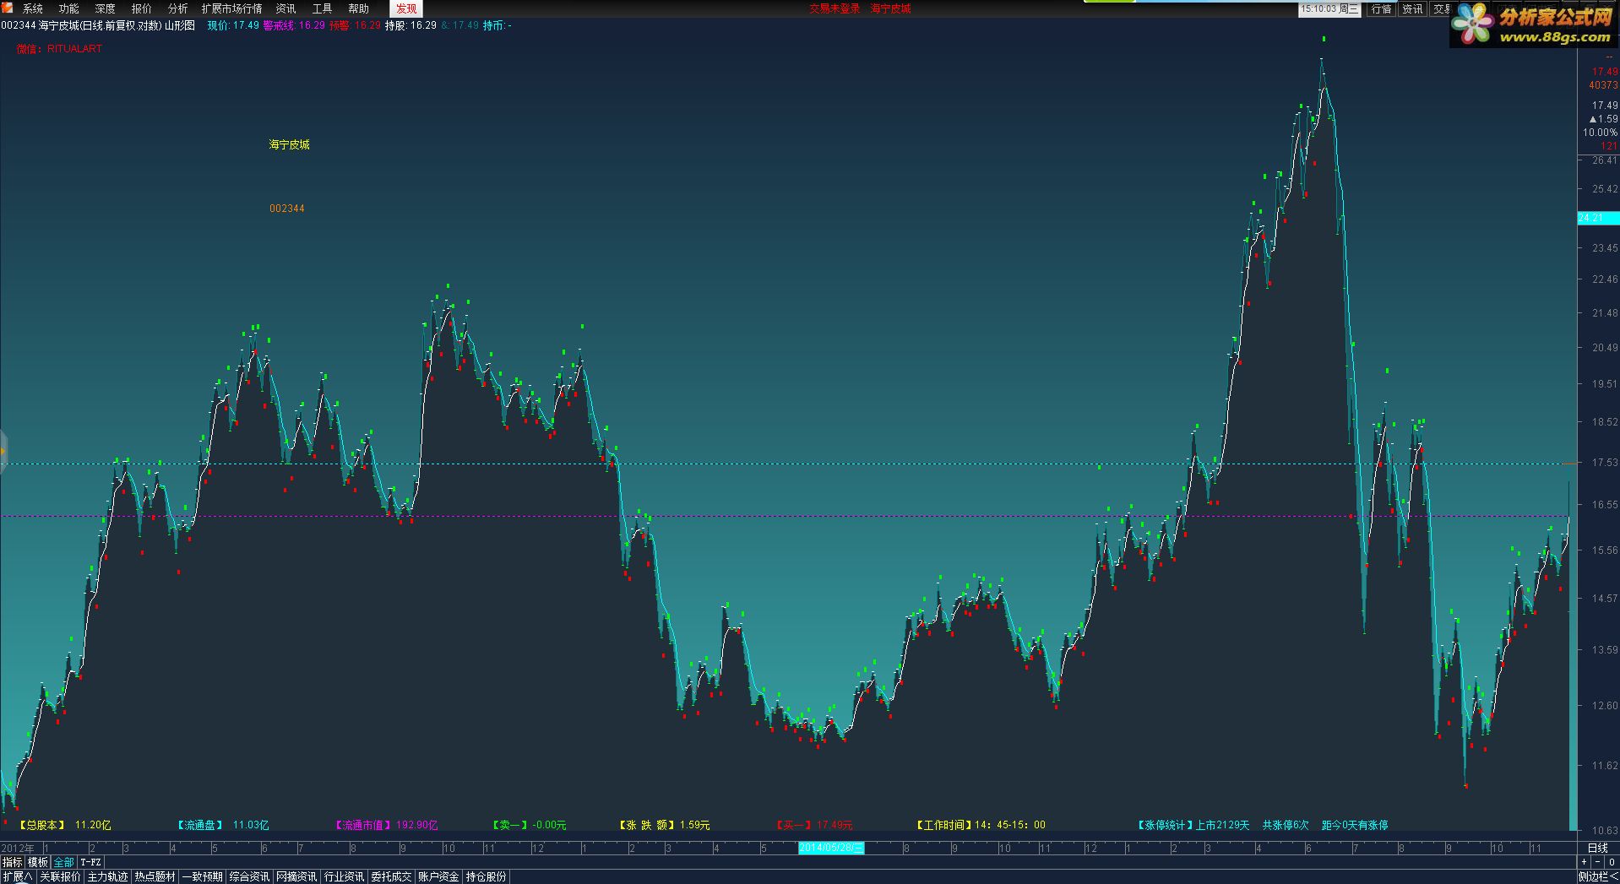The width and height of the screenshot is (1620, 884).
Task: Click the 资讯 button next to 行情
Action: click(1412, 9)
